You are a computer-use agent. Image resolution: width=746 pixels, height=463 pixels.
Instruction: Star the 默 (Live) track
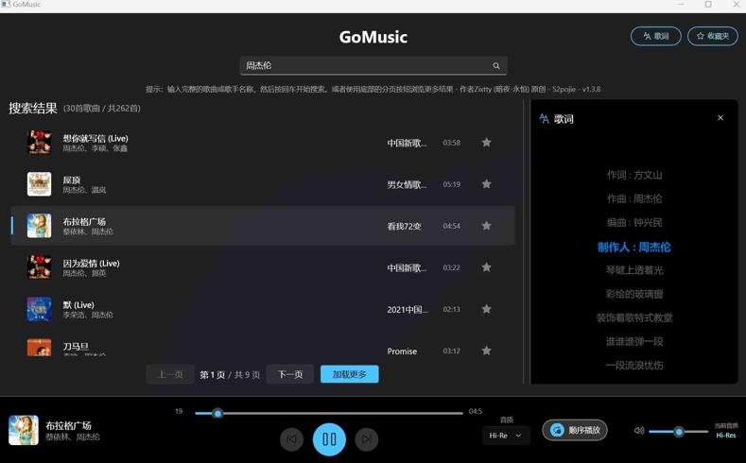click(x=486, y=309)
